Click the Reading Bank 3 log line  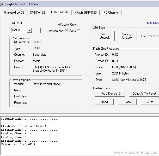(x=30, y=141)
